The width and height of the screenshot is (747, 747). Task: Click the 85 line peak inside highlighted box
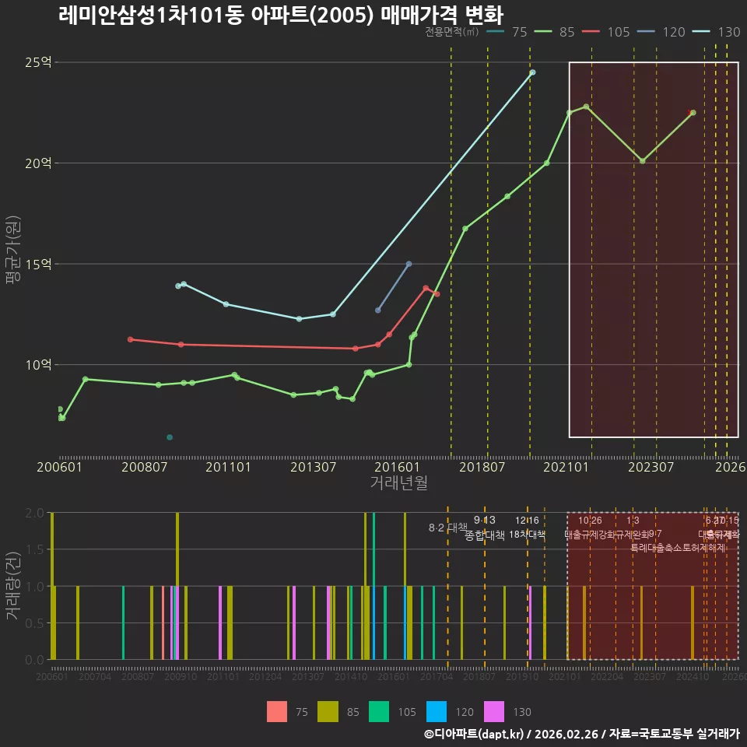click(586, 107)
